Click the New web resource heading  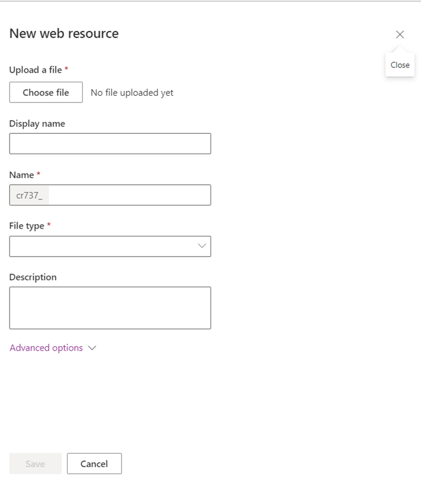coord(63,33)
